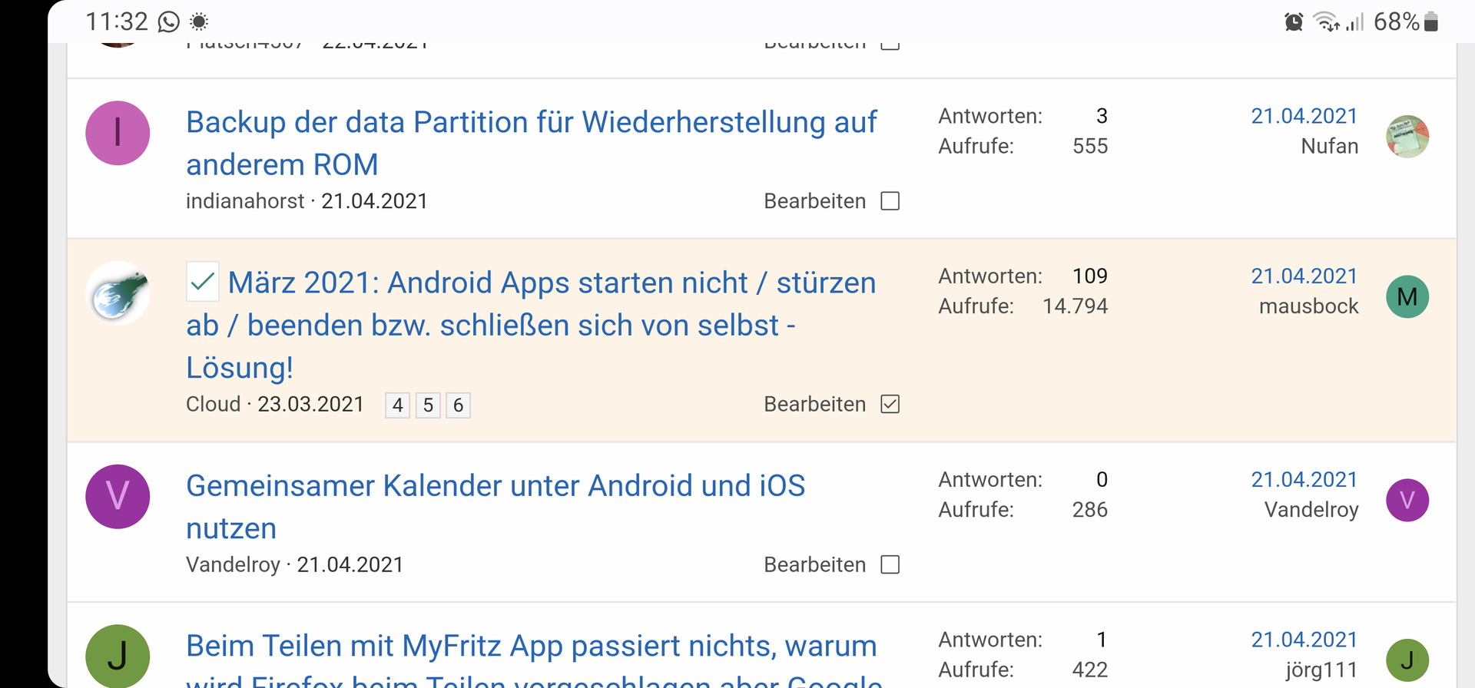Open Nufan's last-poster avatar
1475x688 pixels.
(x=1407, y=137)
